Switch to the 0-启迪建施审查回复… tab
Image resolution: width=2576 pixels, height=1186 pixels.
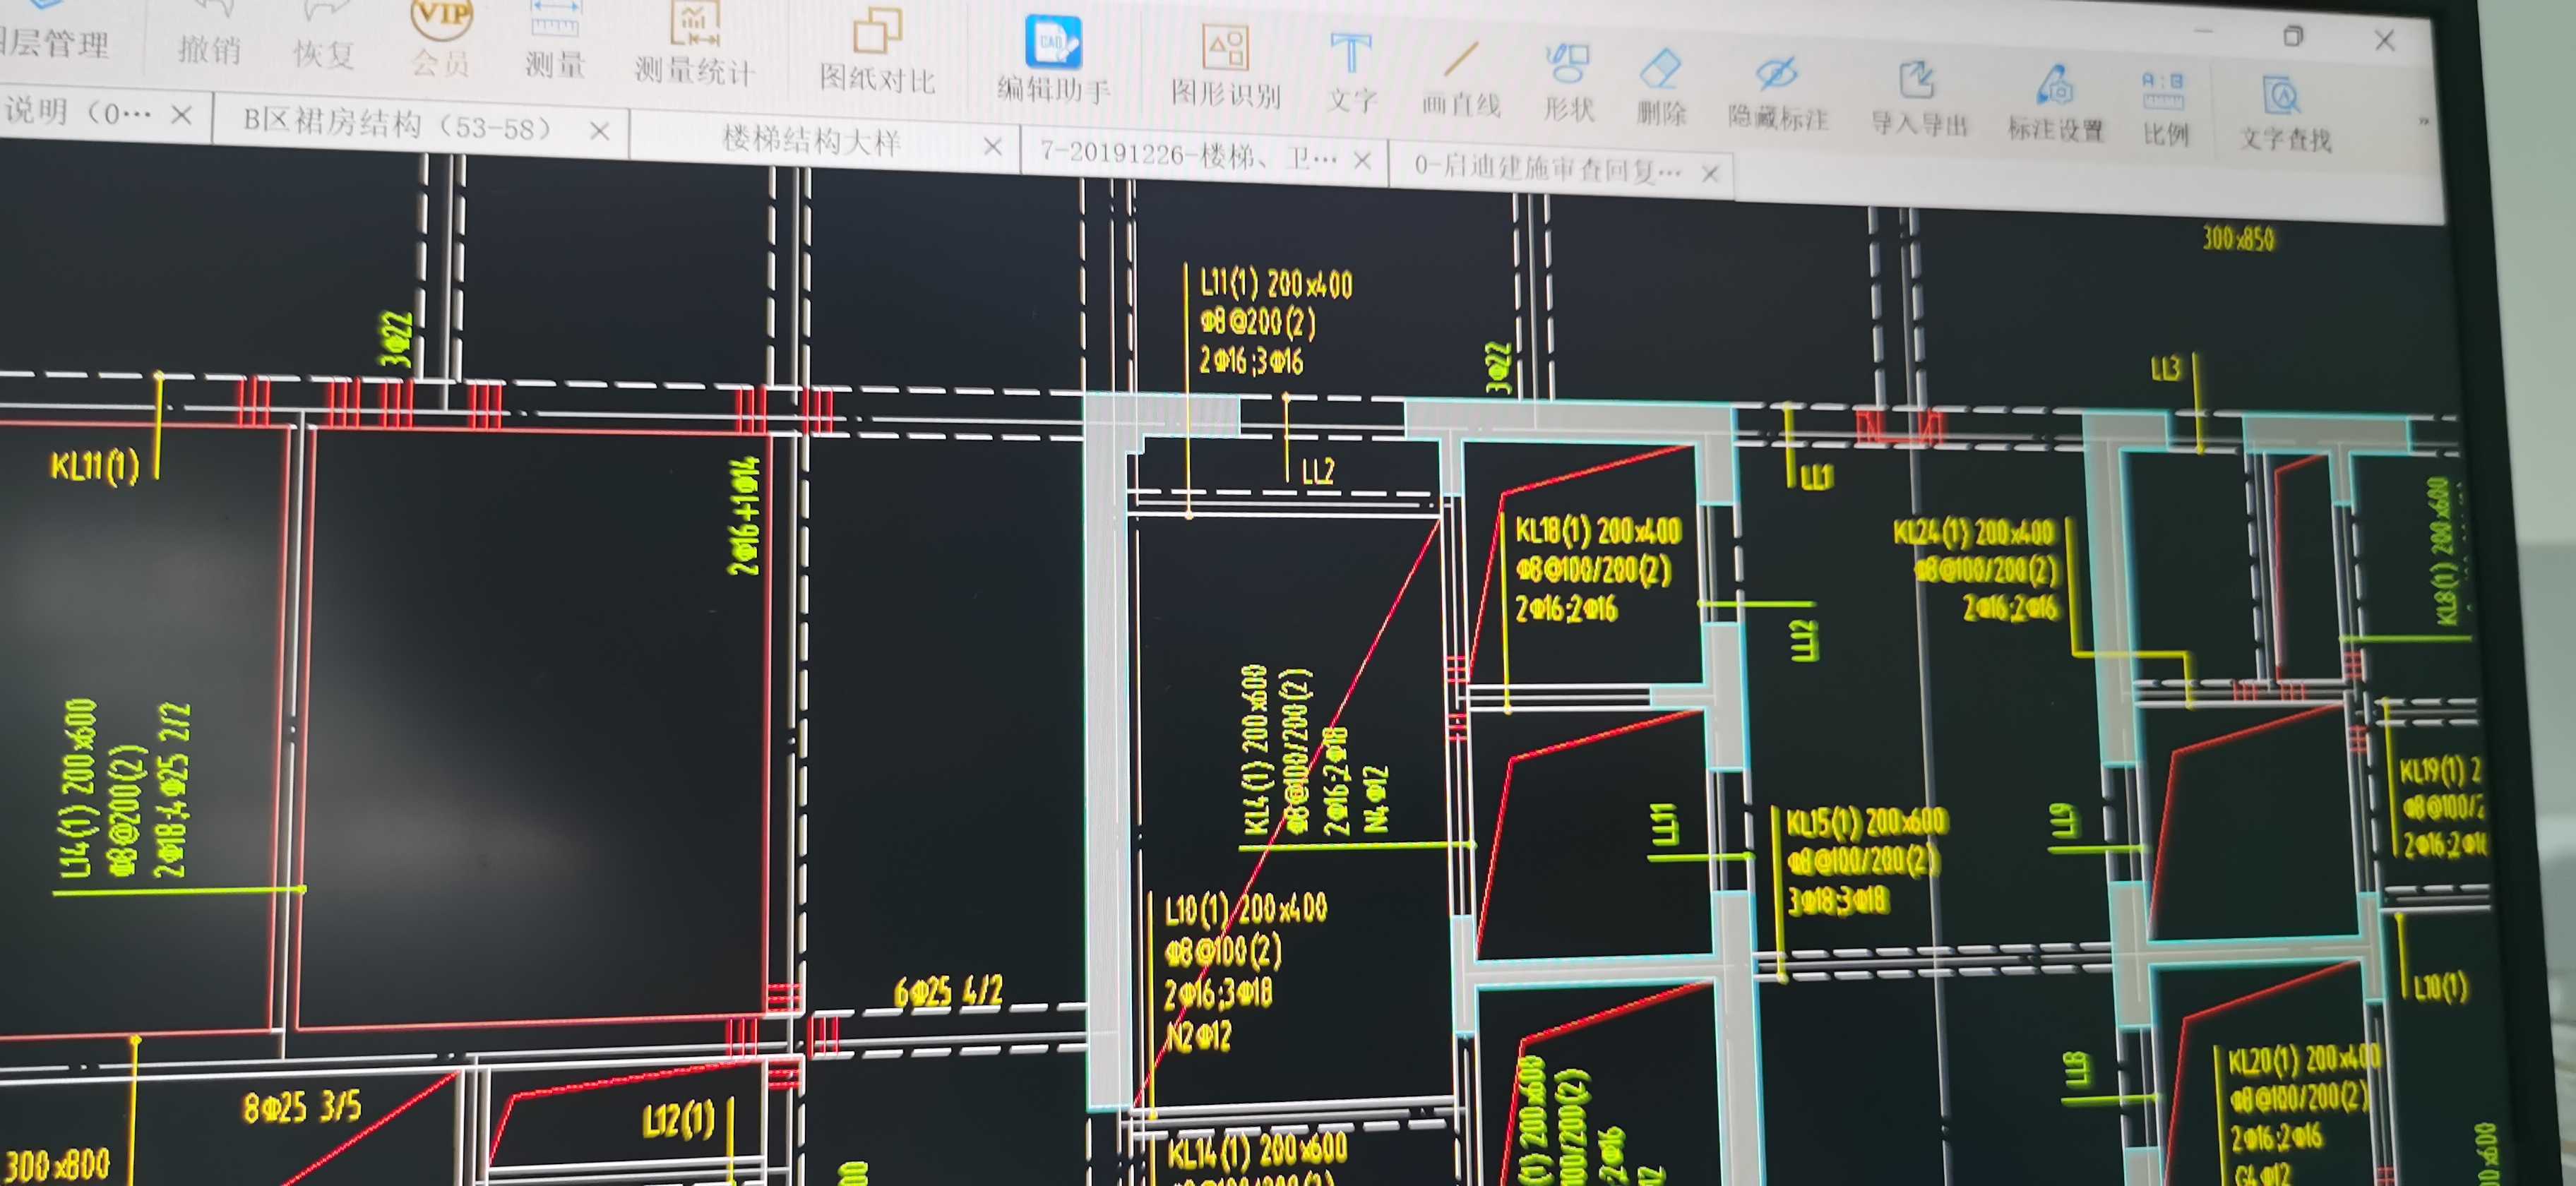pyautogui.click(x=1547, y=168)
